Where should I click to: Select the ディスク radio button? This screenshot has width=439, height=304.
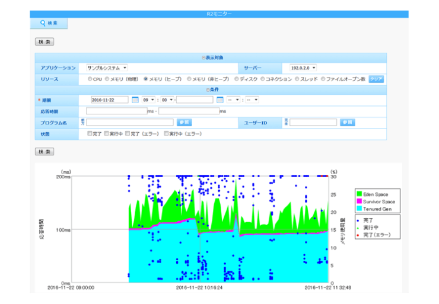(x=237, y=79)
